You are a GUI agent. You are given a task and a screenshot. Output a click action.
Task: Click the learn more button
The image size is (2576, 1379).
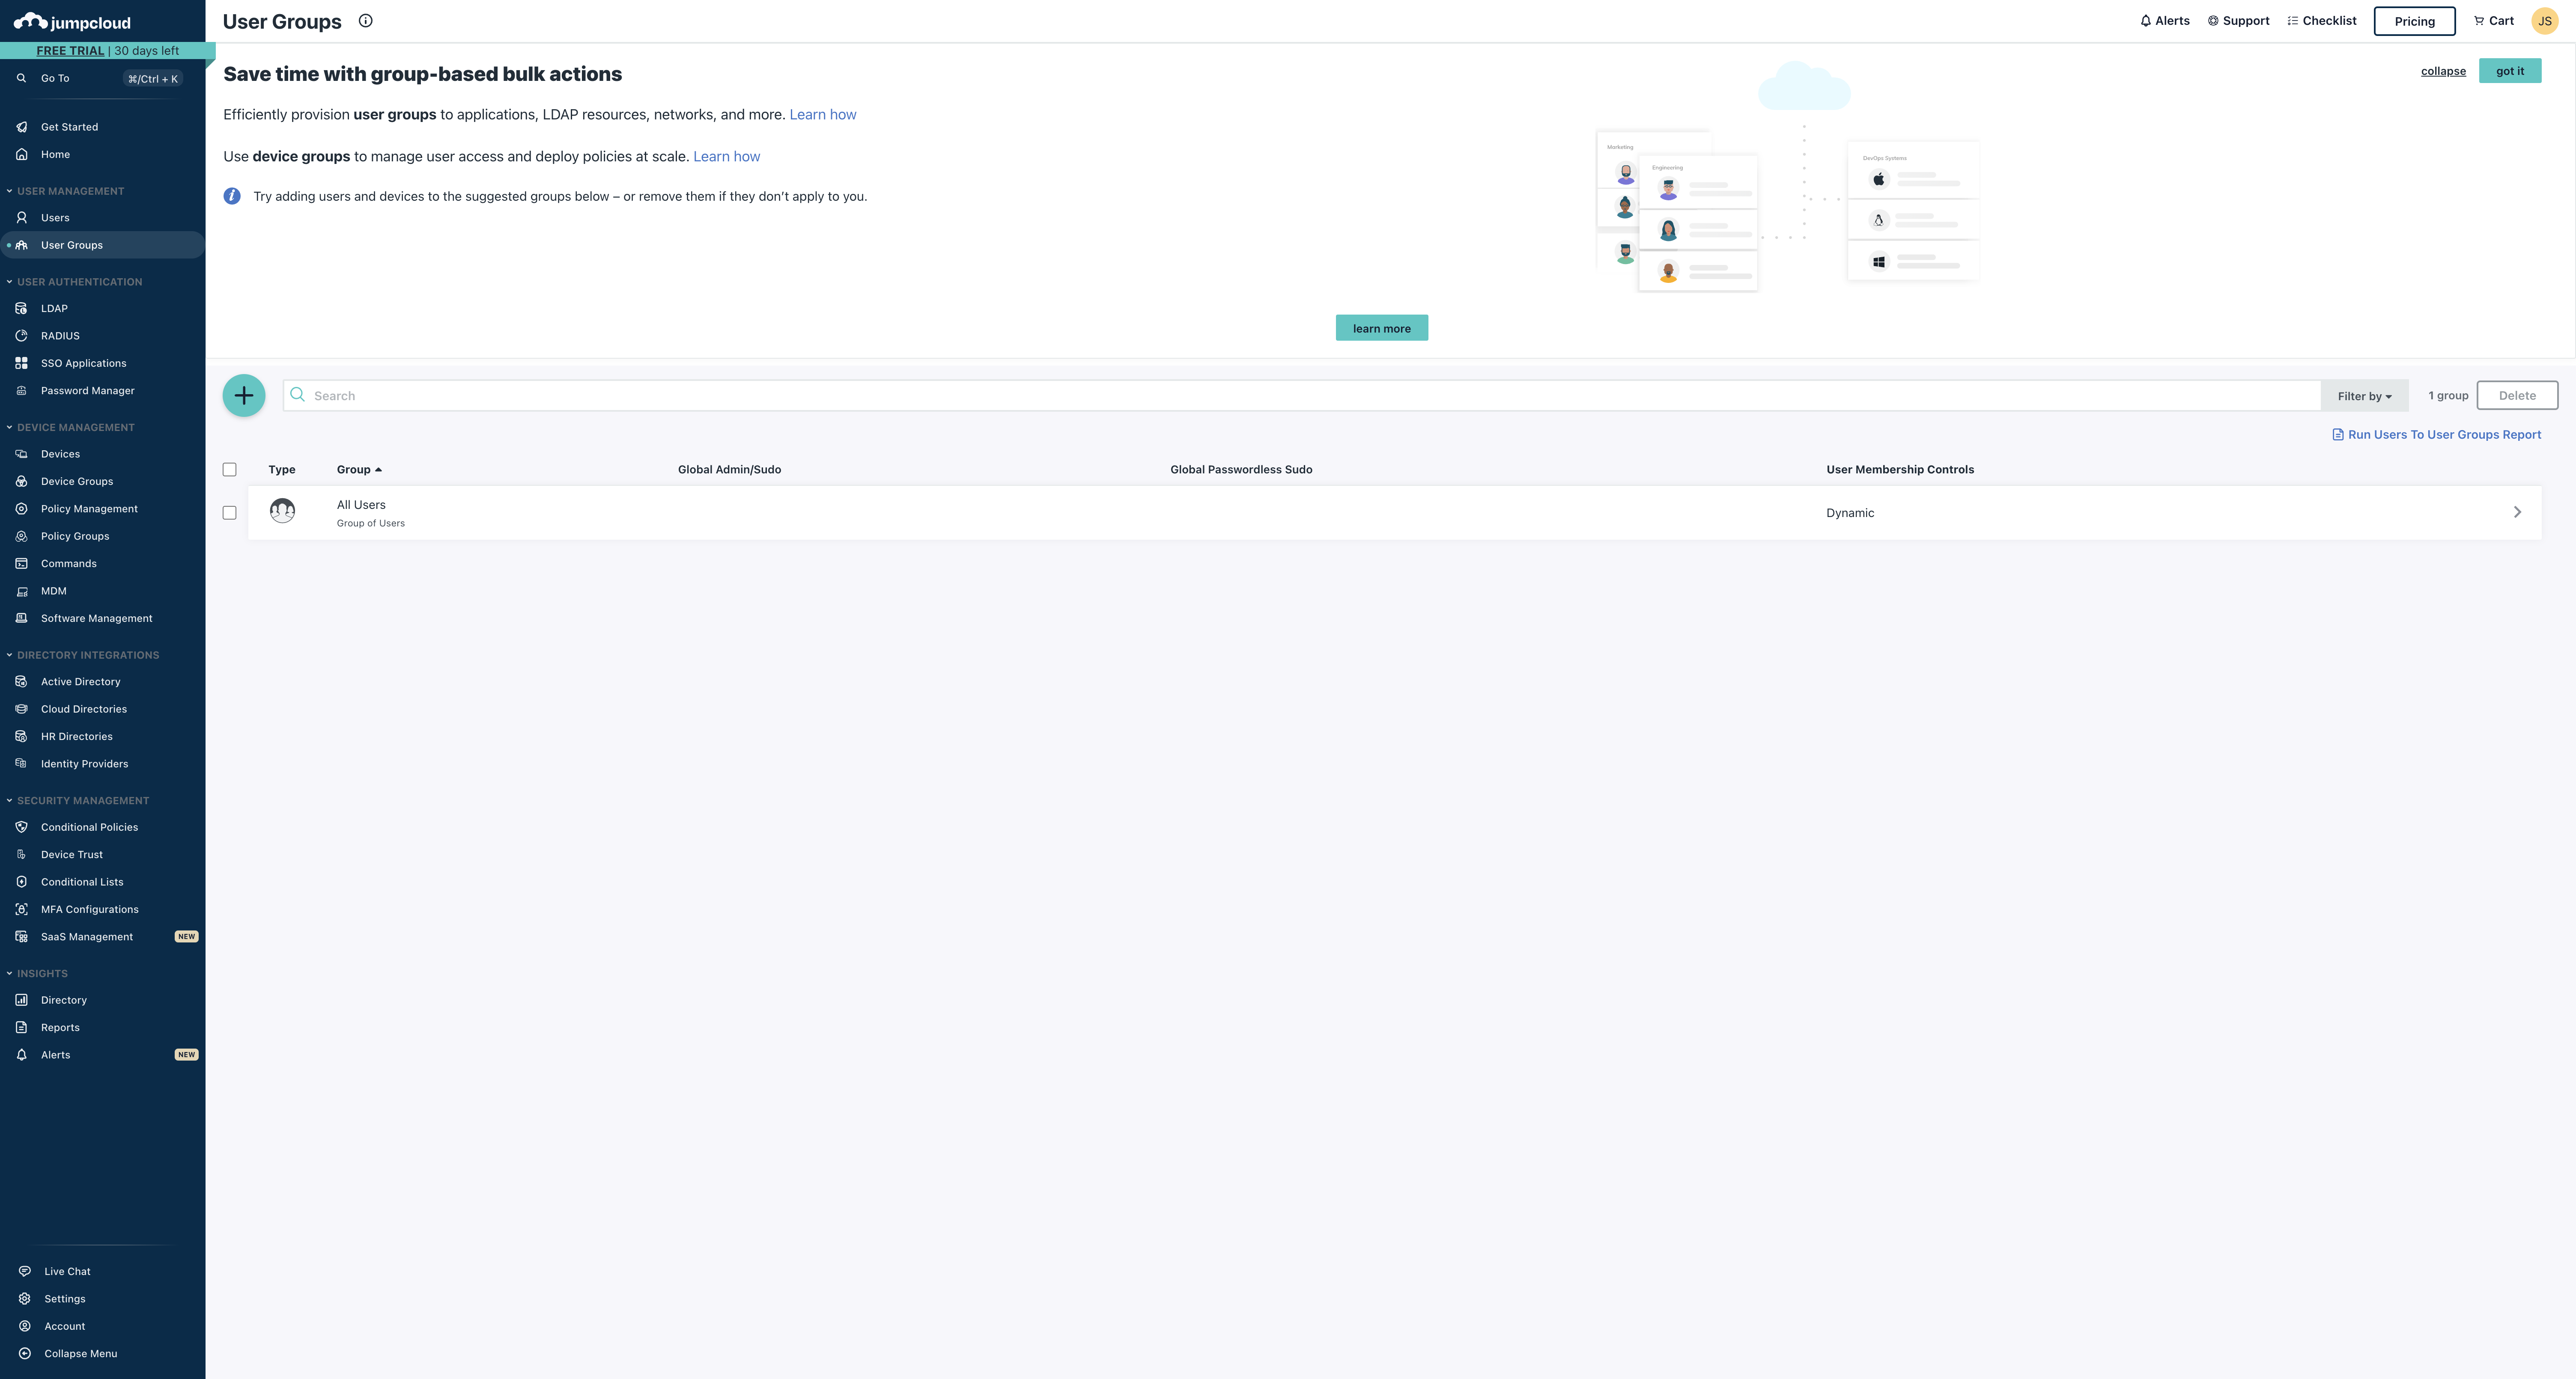tap(1382, 328)
